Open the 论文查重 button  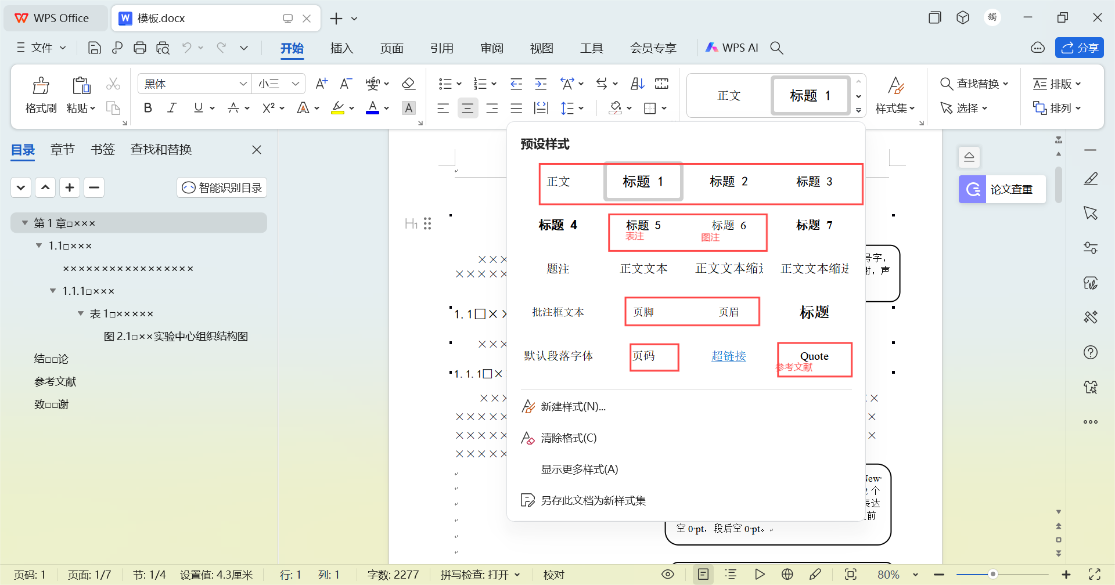tap(1002, 189)
